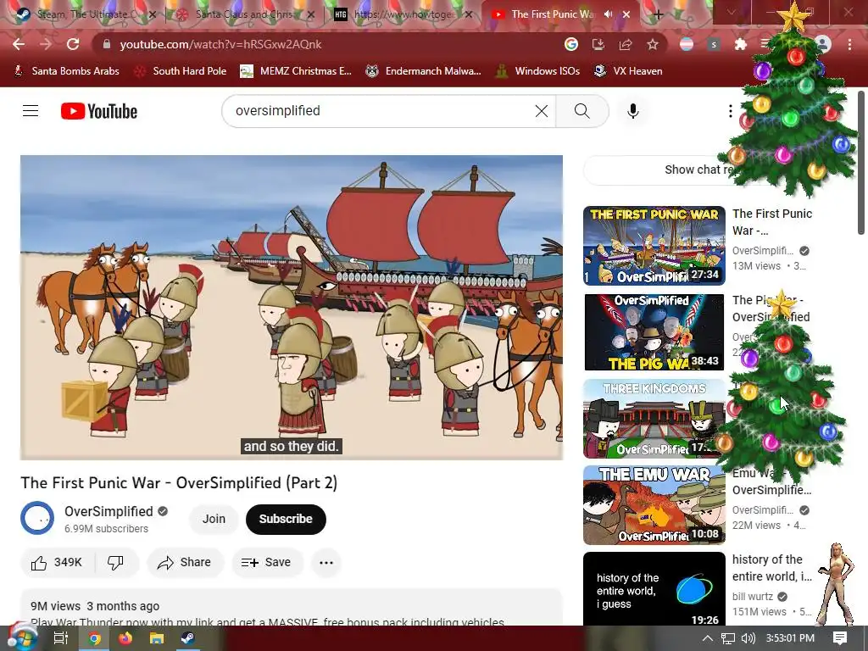This screenshot has width=868, height=651.
Task: Open the Windows Start orb
Action: coord(21,638)
